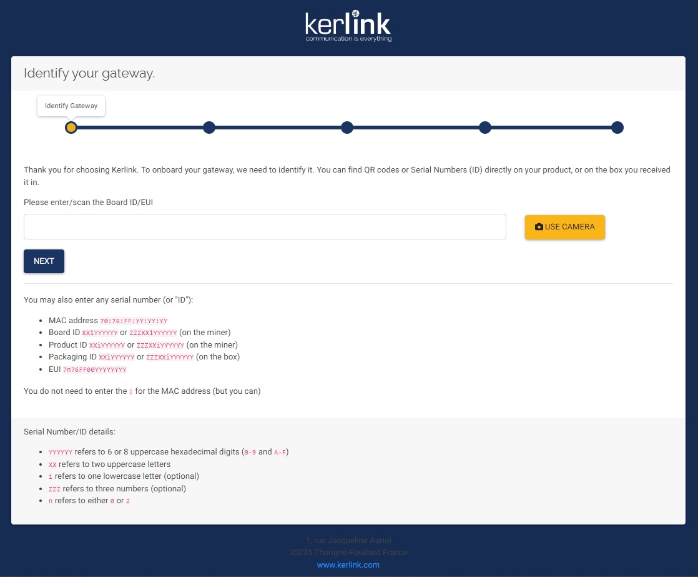
Task: Jump to the second step circle
Action: pyautogui.click(x=209, y=128)
